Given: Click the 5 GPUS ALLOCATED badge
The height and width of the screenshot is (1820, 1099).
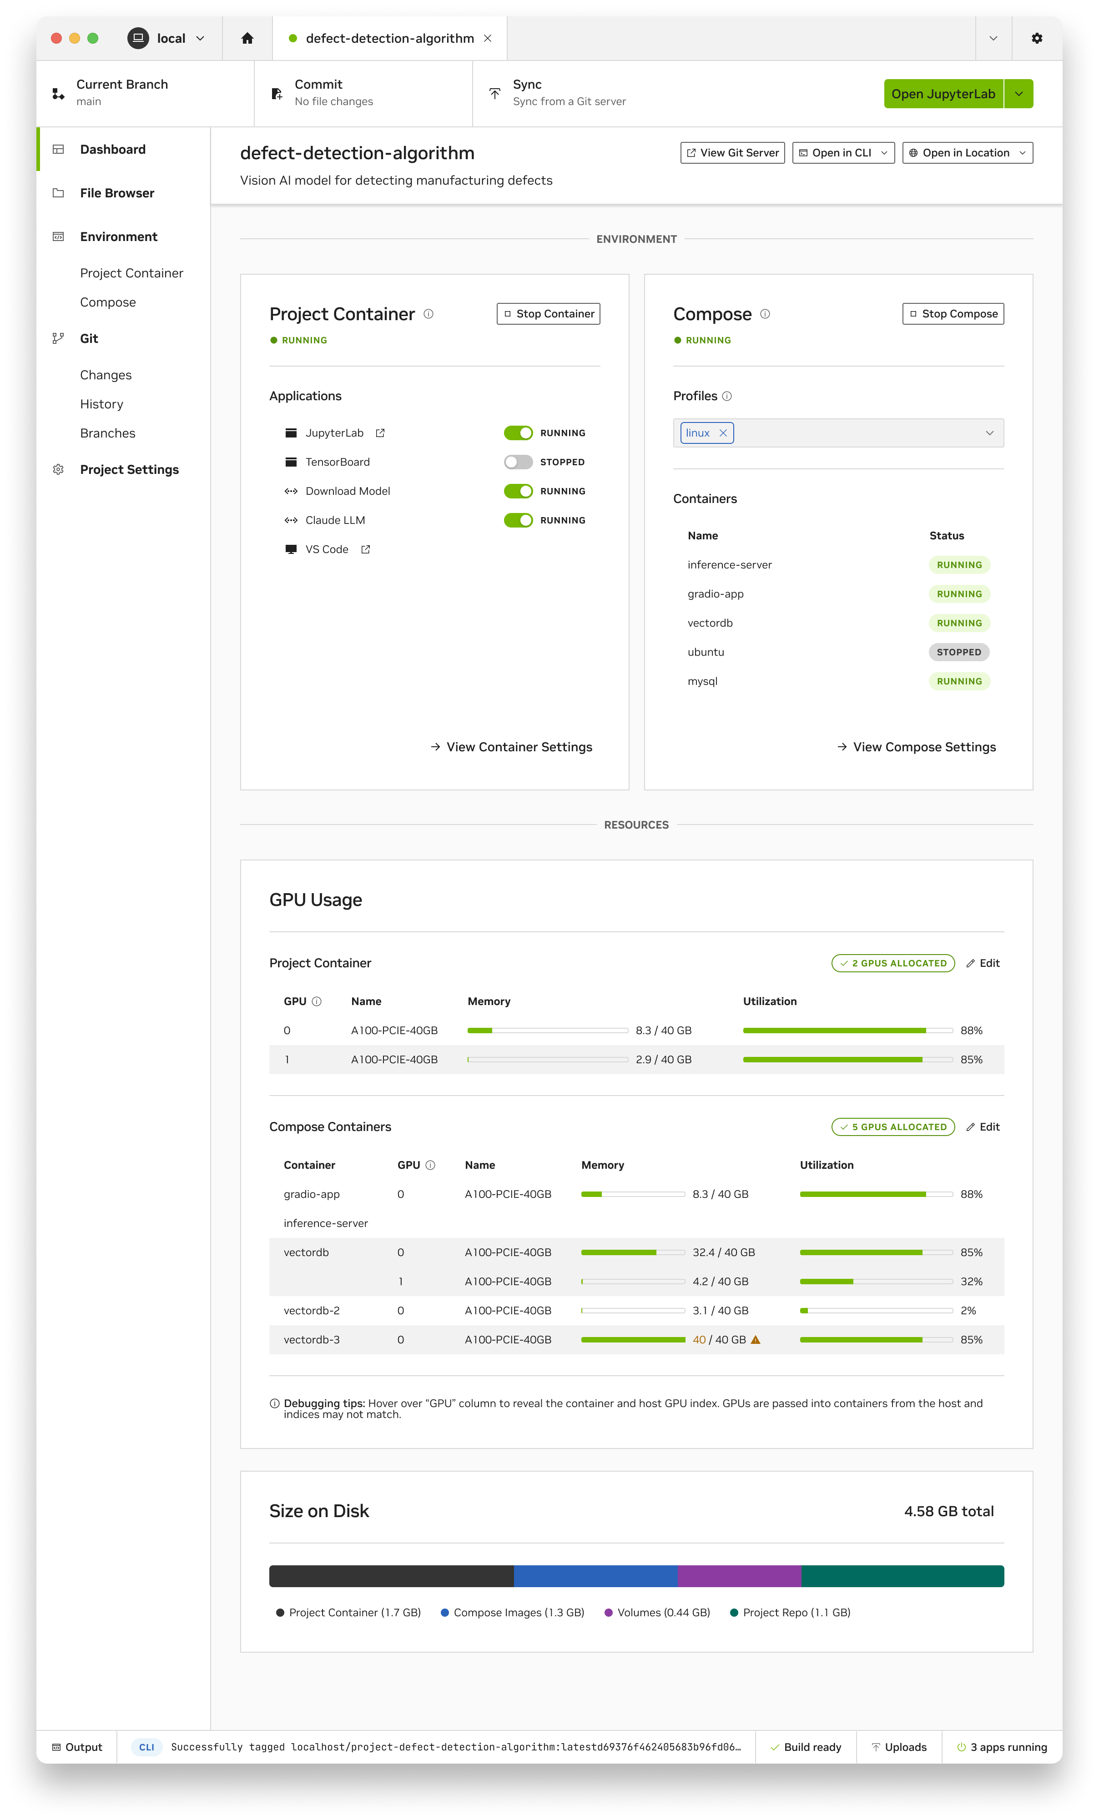Looking at the screenshot, I should [893, 1126].
